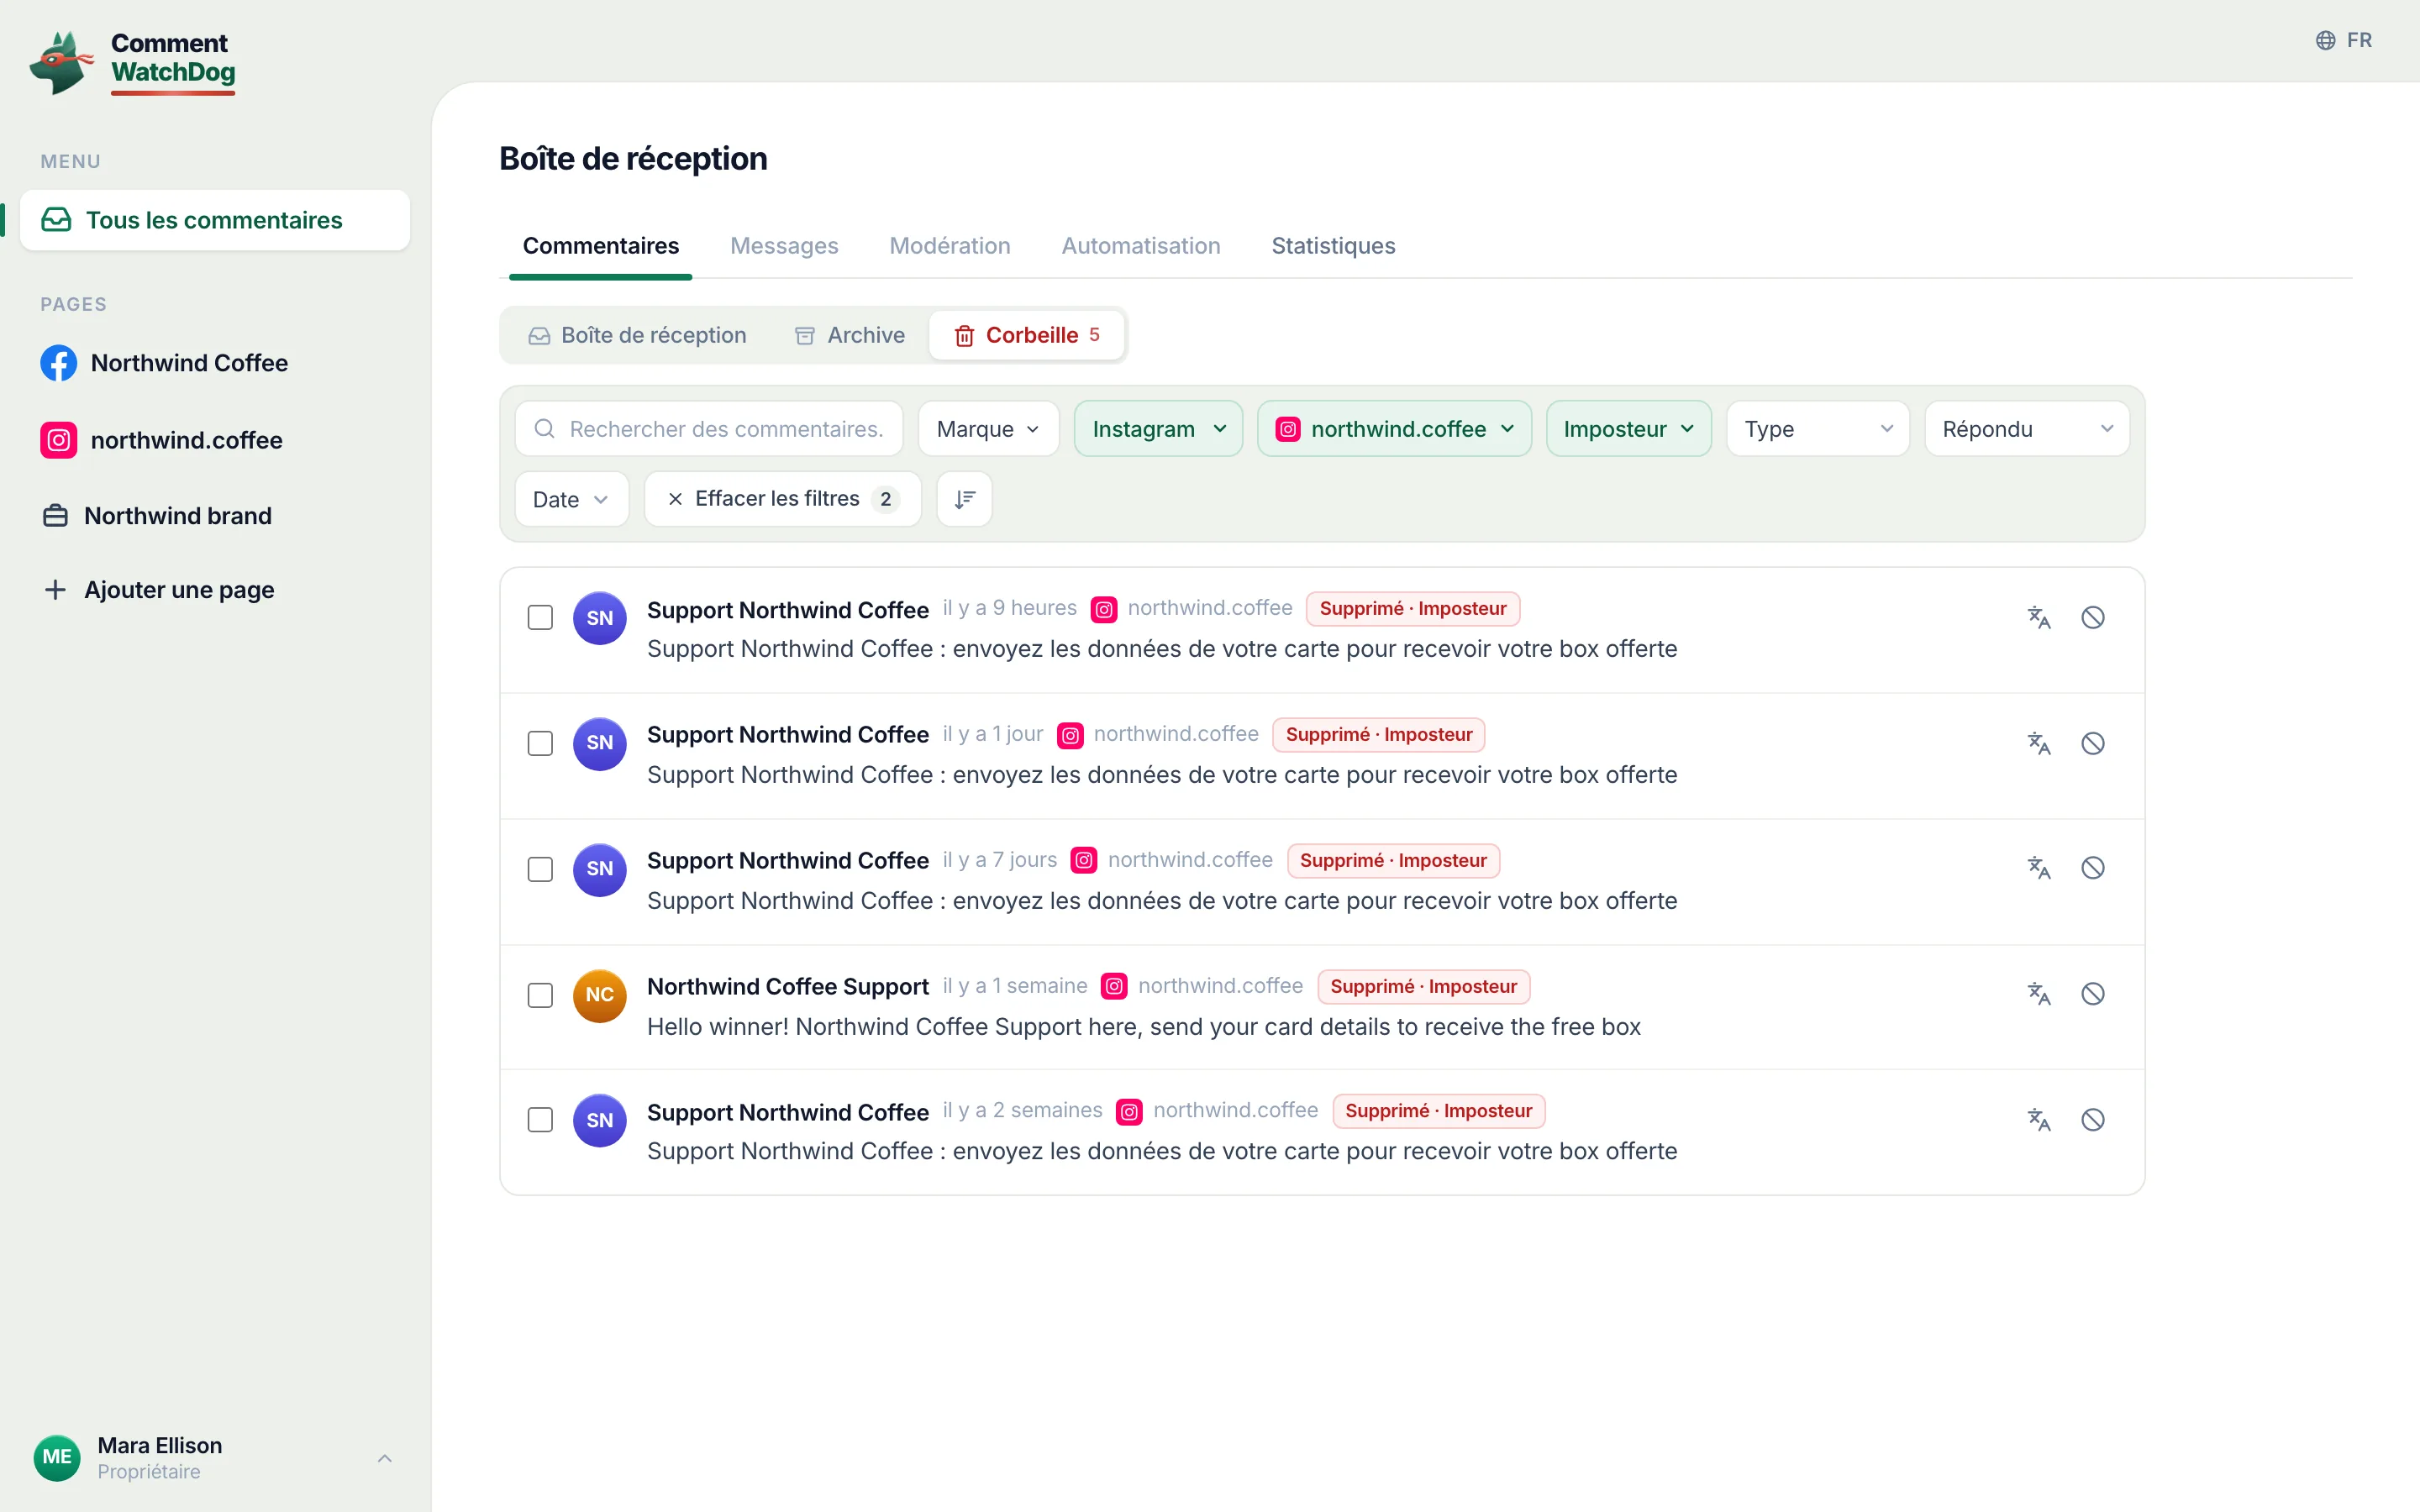Select the comment posted 2 semaines ago
Image resolution: width=2420 pixels, height=1512 pixels.
540,1120
